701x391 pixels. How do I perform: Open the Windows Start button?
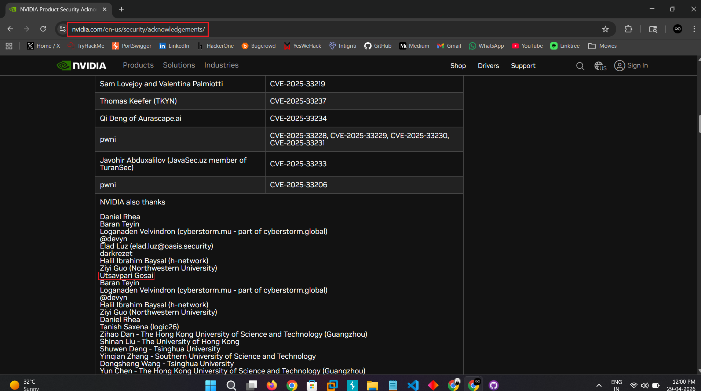coord(211,385)
